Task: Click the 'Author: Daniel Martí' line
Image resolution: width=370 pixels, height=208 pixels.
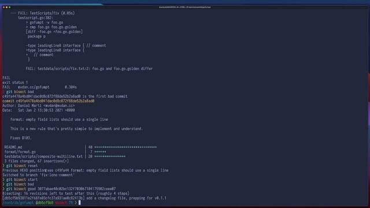Action: point(39,106)
